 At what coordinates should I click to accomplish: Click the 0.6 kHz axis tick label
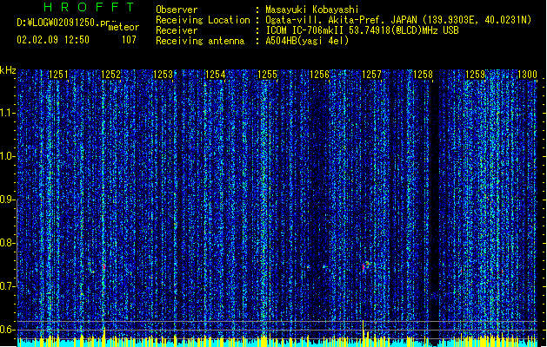coord(7,330)
